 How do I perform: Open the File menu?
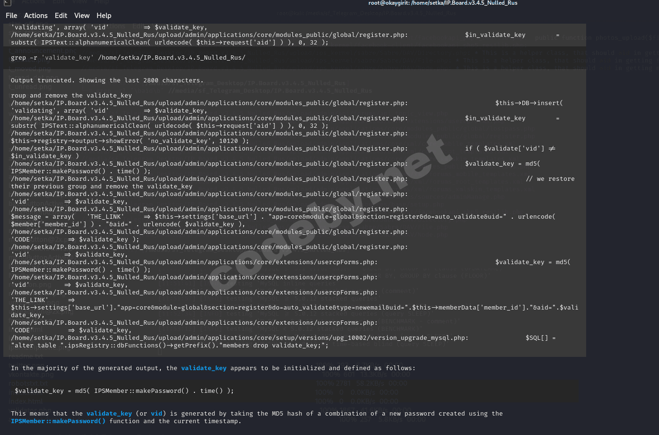coord(11,16)
